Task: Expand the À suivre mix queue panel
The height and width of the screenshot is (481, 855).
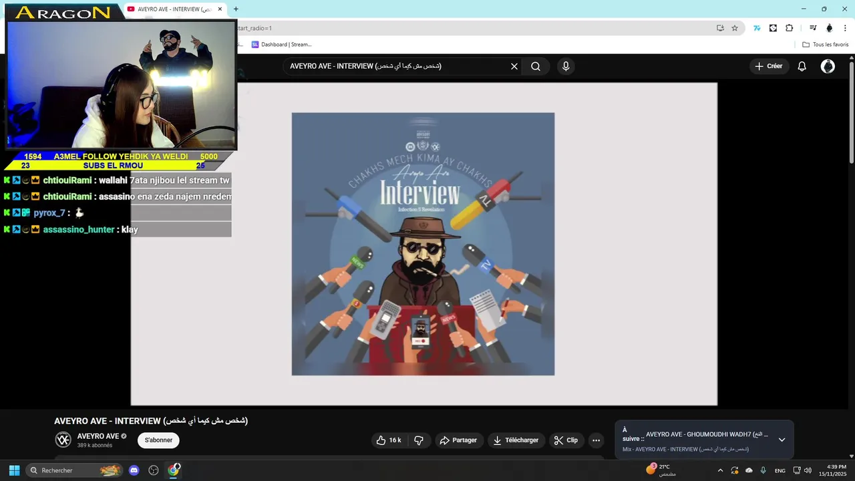Action: (782, 440)
